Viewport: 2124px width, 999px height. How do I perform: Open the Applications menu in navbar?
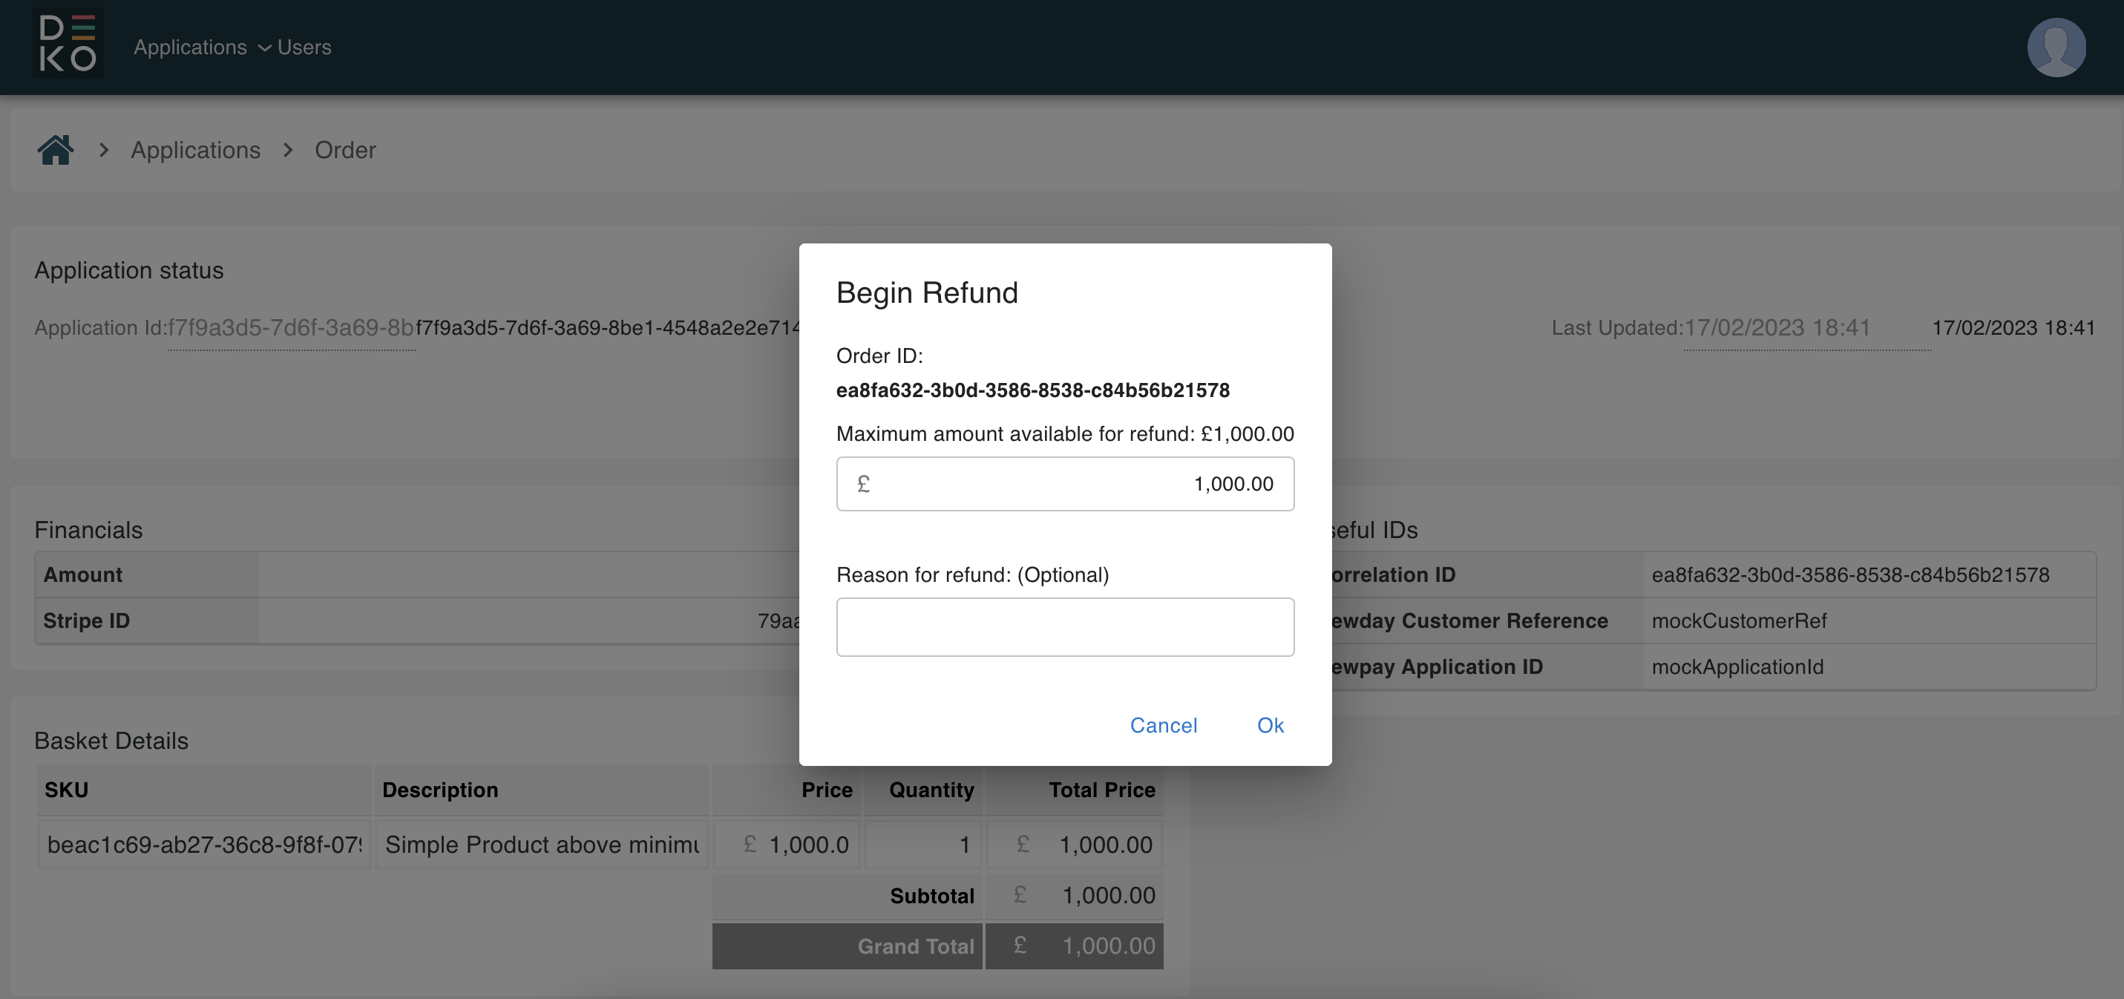coord(191,48)
